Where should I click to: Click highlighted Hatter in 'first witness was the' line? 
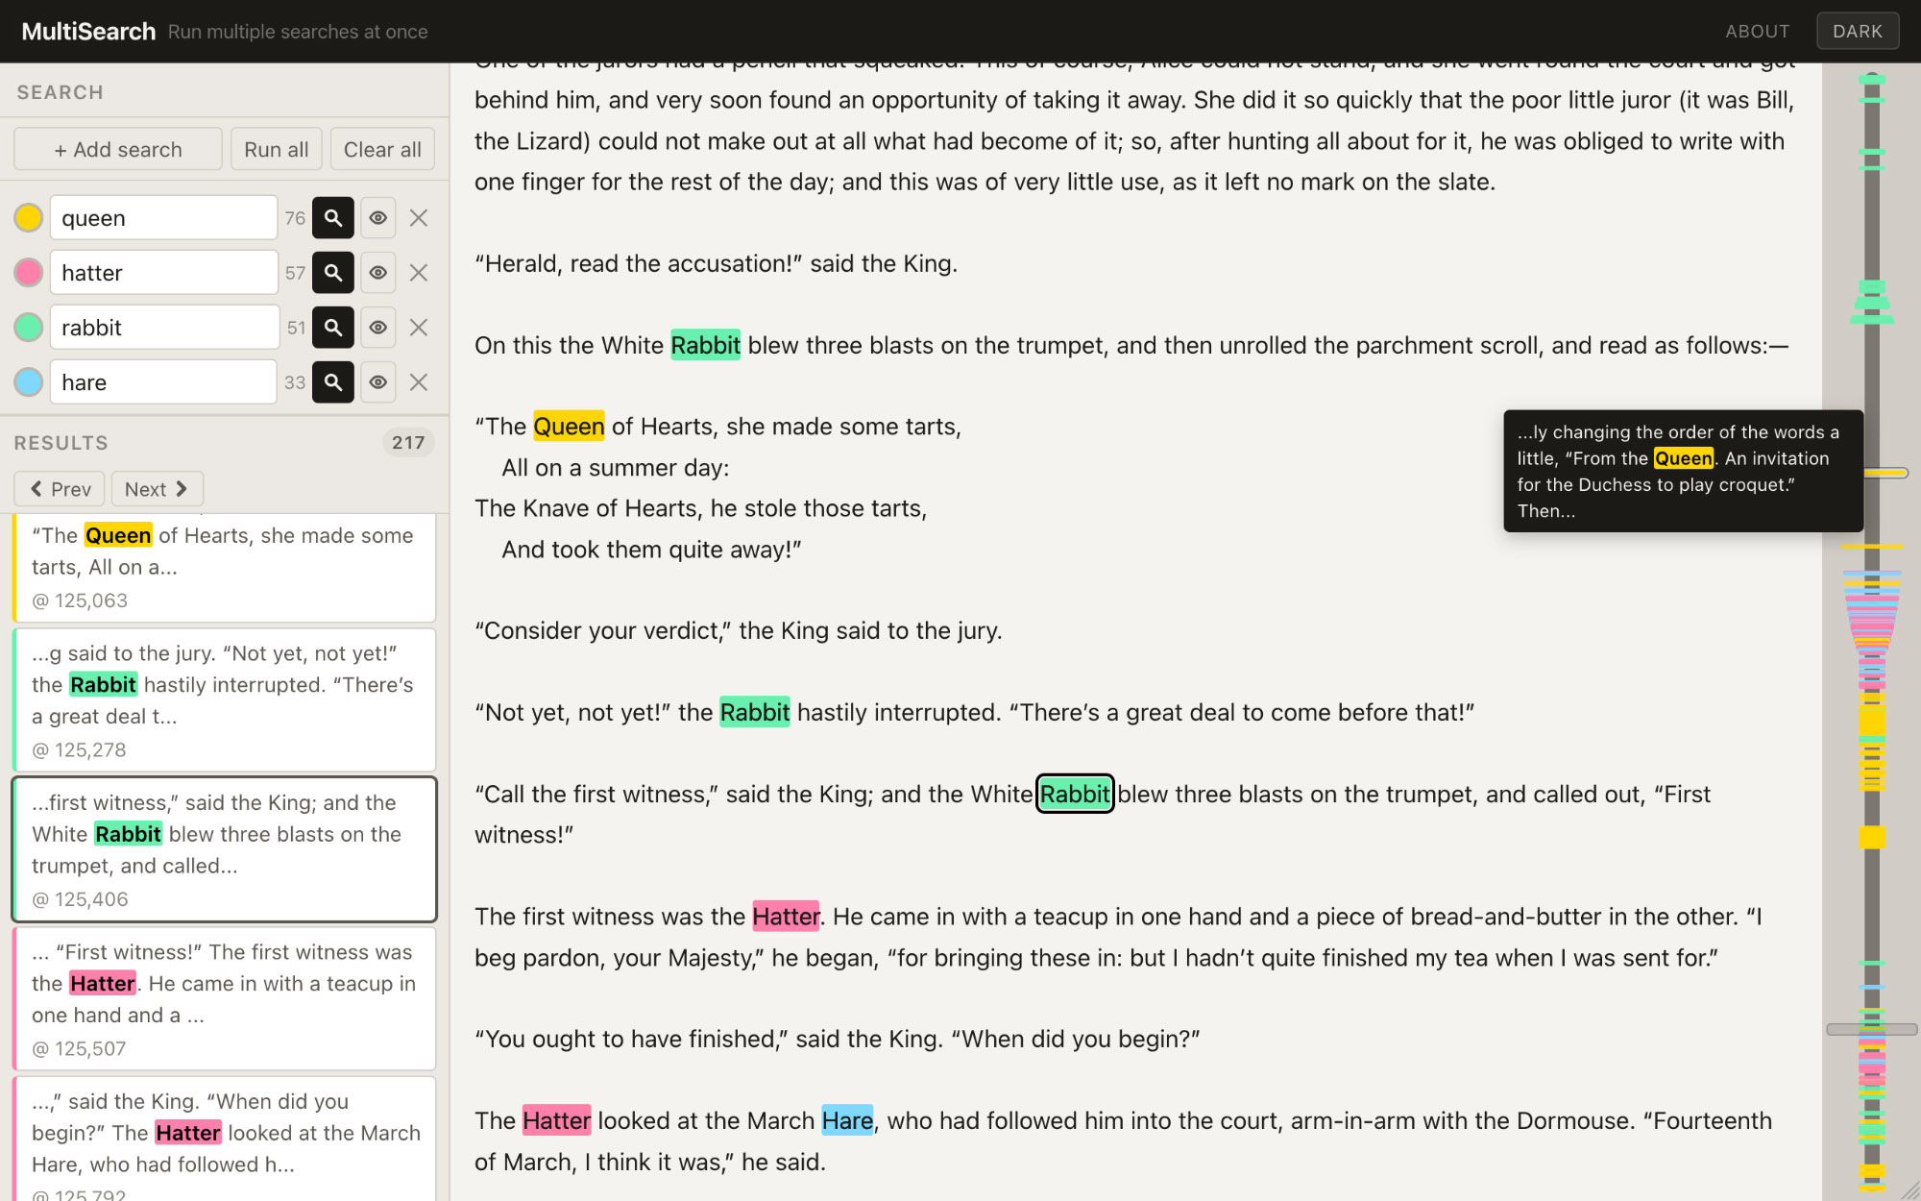(786, 917)
